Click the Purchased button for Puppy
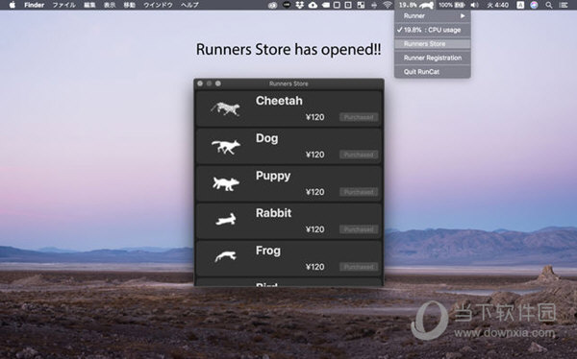Viewport: 577px width, 359px height. point(359,192)
